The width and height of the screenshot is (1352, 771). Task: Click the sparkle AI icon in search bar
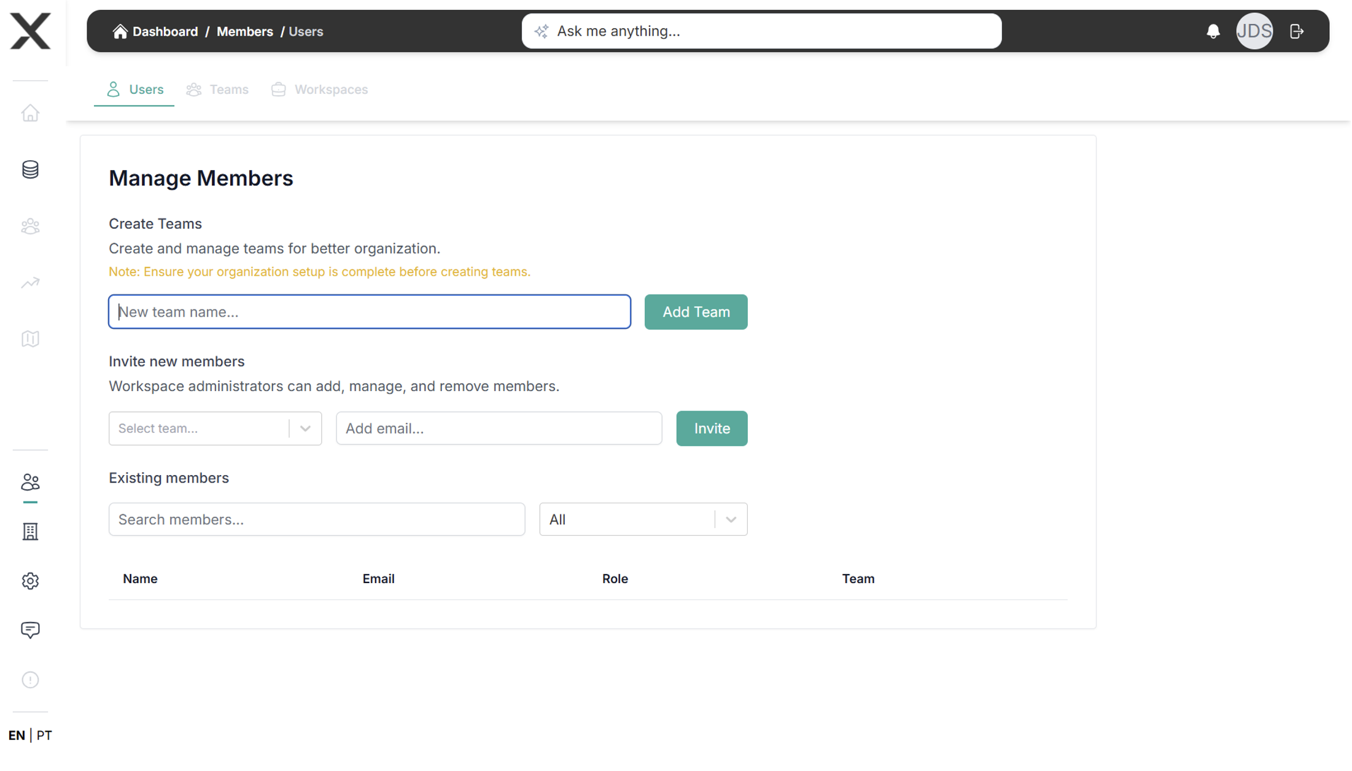[x=541, y=31]
